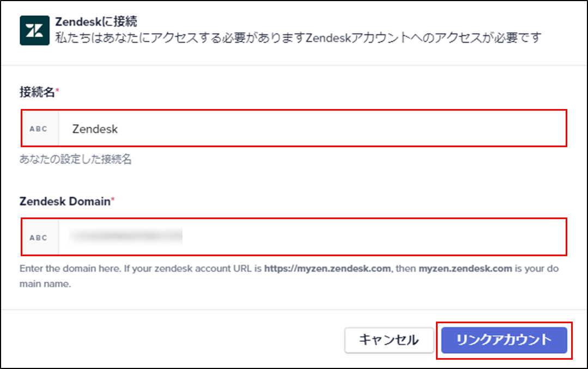
Task: Click the bold myzen.zendesk.com domain example
Action: click(465, 269)
